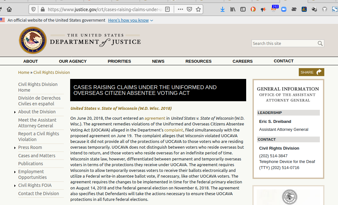
Task: Click the US flag icon in banner
Action: pos(2,20)
